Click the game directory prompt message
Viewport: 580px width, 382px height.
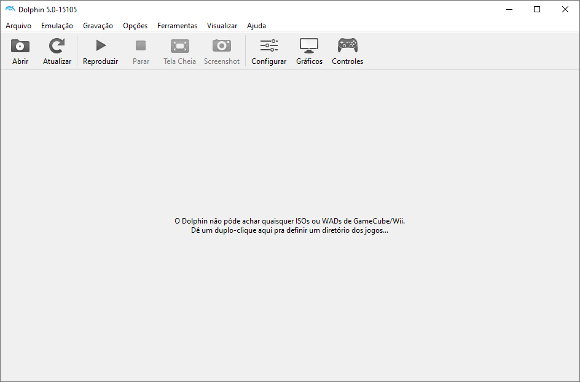pos(289,225)
